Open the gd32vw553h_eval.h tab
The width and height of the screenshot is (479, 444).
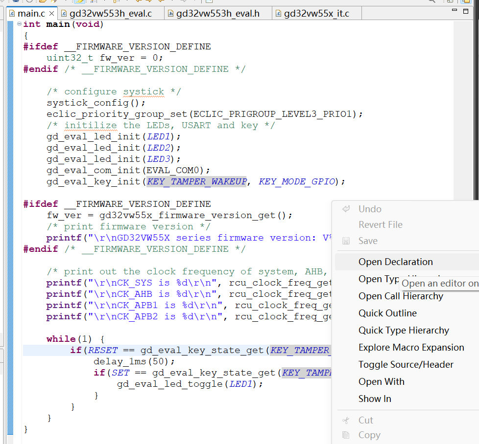(218, 13)
